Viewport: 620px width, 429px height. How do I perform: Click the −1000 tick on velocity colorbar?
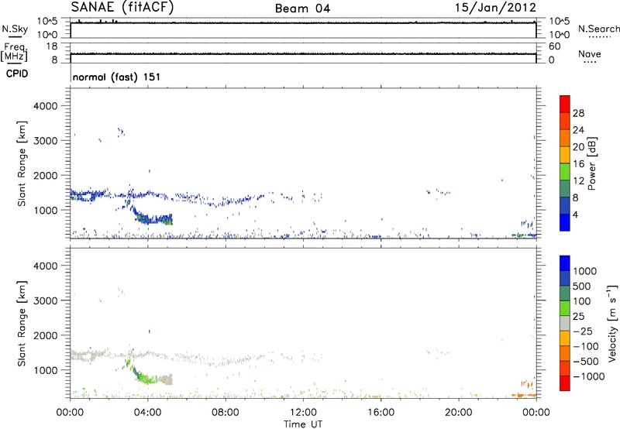tap(589, 376)
